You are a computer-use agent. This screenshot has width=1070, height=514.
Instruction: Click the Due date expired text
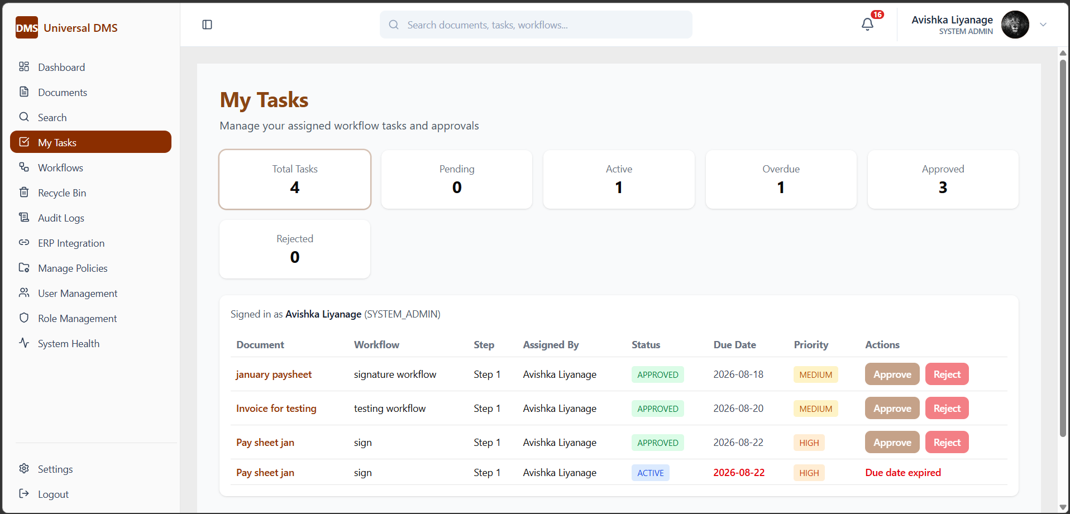tap(902, 473)
